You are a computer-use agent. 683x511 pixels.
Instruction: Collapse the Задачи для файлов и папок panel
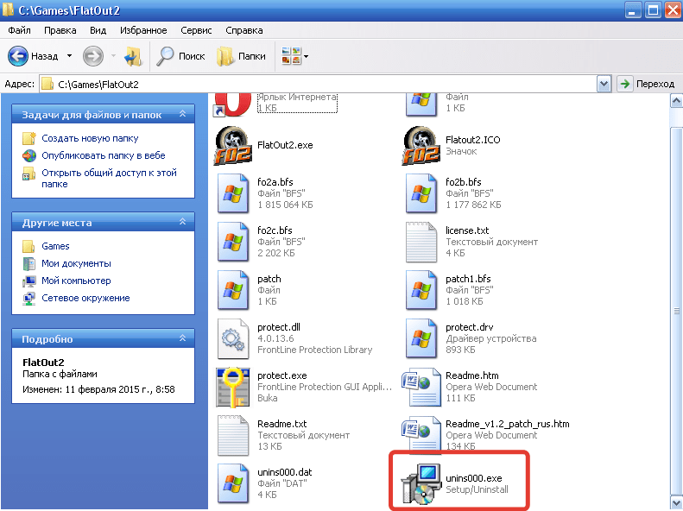tap(182, 114)
